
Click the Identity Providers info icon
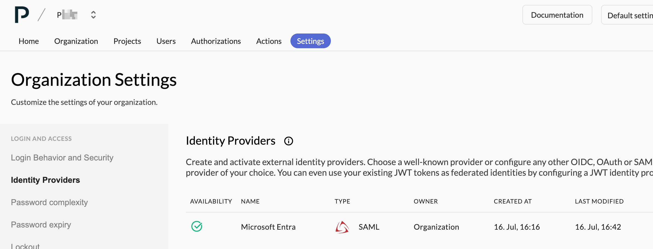pos(289,141)
